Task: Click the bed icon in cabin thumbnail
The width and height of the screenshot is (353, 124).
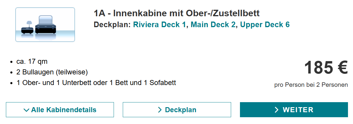Action: (45, 25)
